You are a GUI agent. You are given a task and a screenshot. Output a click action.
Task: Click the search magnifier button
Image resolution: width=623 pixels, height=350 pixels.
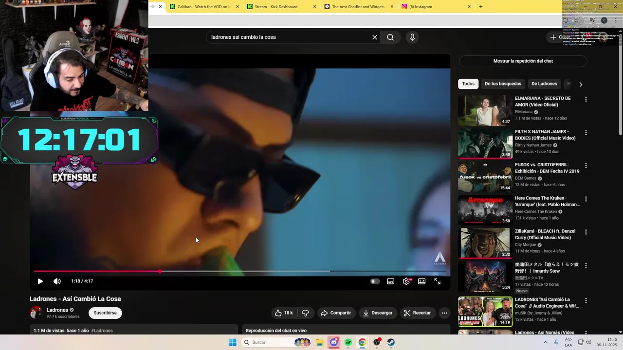pyautogui.click(x=390, y=37)
